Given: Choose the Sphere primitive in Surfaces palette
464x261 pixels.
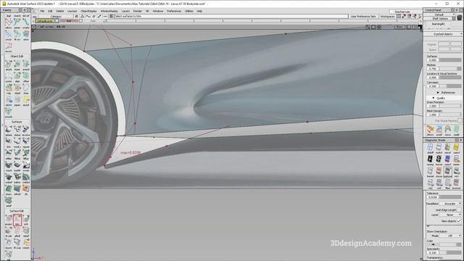Looking at the screenshot, I should pos(8,129).
